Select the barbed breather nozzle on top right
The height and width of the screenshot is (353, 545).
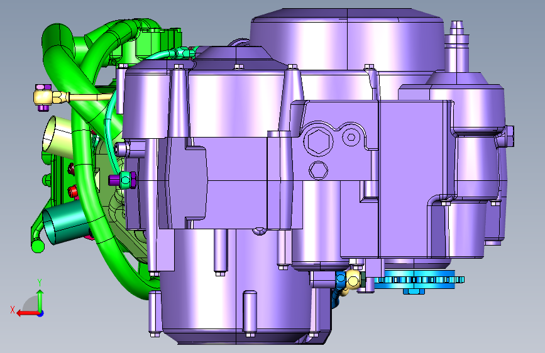[x=457, y=45]
